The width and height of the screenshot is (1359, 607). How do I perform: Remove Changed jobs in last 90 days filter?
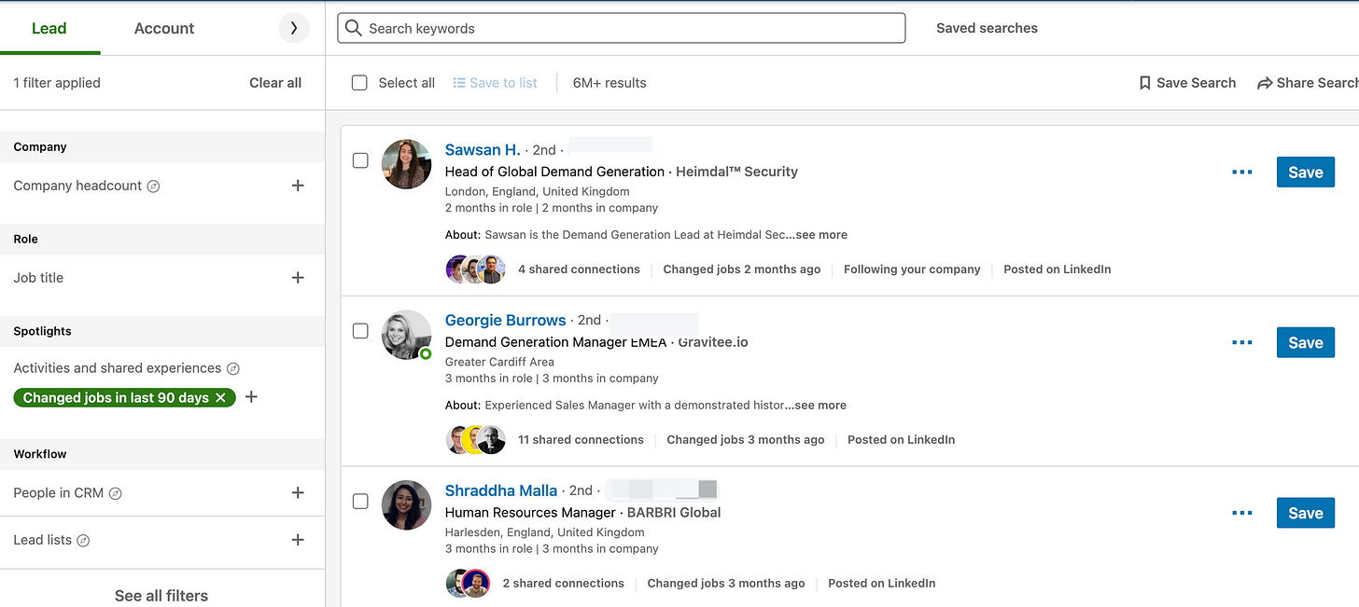pos(220,398)
